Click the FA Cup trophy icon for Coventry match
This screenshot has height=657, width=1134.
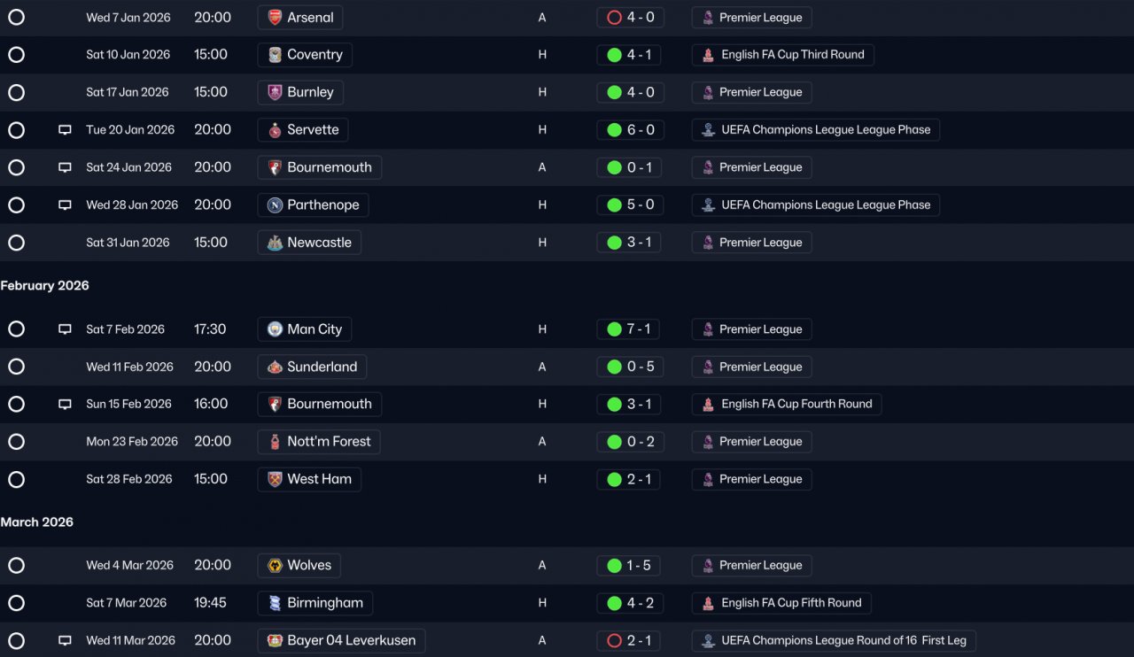[708, 55]
